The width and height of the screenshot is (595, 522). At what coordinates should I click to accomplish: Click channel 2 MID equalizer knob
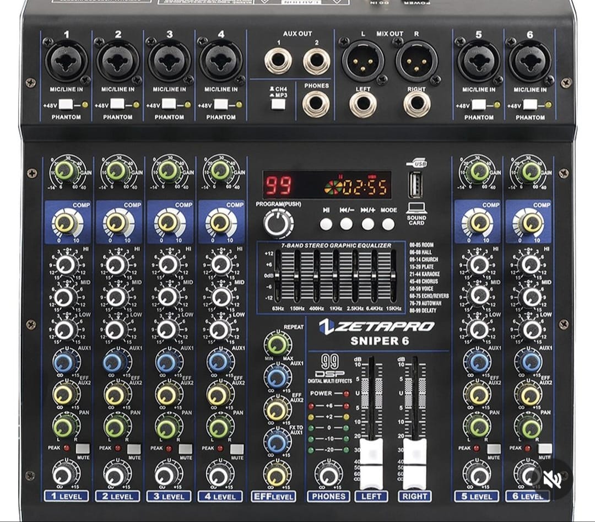coord(116,297)
